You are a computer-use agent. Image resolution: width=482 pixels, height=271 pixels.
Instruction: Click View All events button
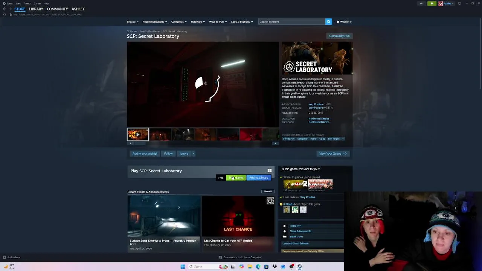click(x=268, y=192)
